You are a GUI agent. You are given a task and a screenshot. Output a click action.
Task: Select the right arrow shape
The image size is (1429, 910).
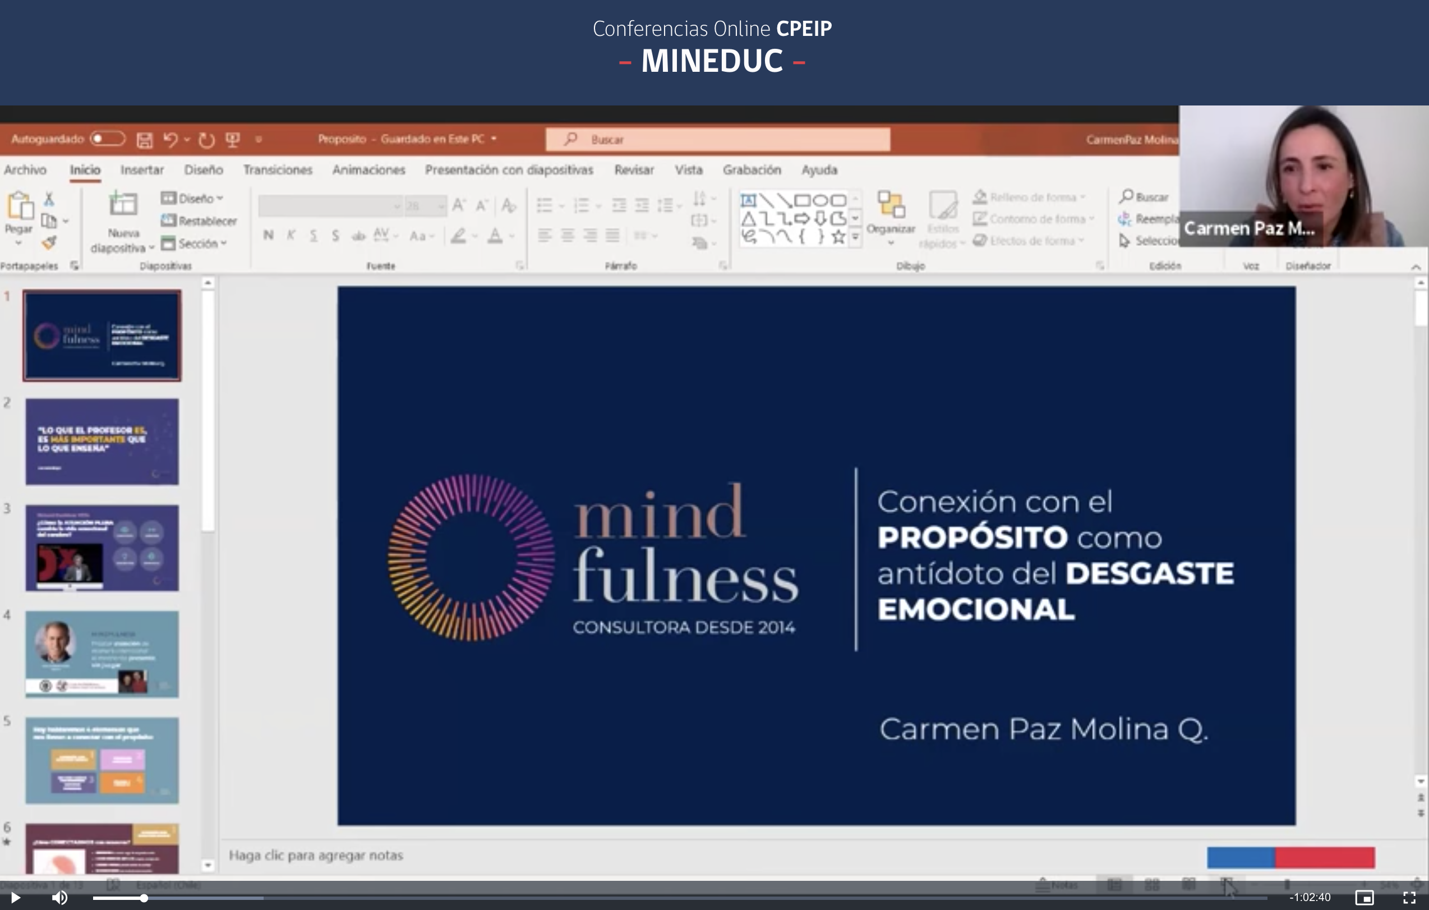click(802, 218)
